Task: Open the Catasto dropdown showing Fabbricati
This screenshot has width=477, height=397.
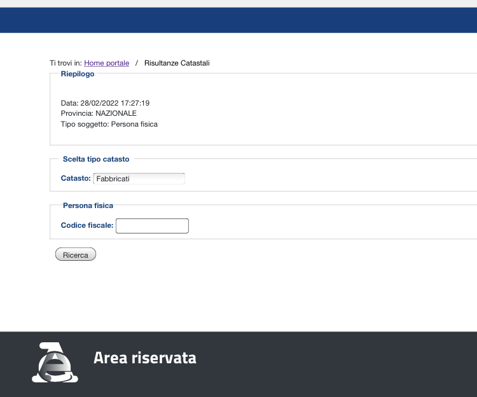Action: pyautogui.click(x=139, y=179)
